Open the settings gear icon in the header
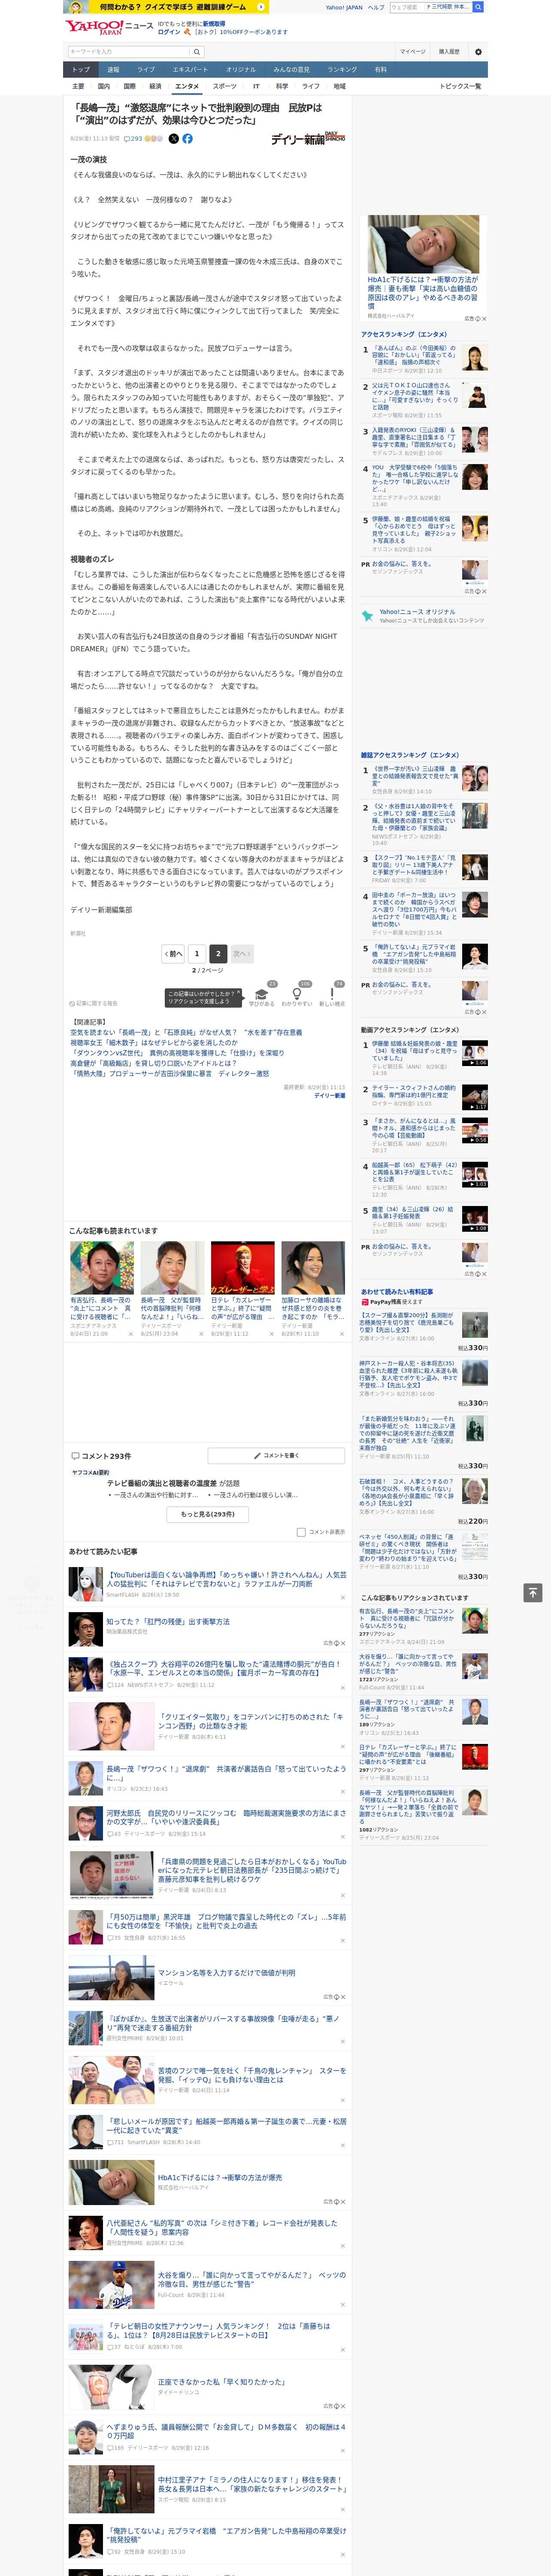 click(477, 52)
